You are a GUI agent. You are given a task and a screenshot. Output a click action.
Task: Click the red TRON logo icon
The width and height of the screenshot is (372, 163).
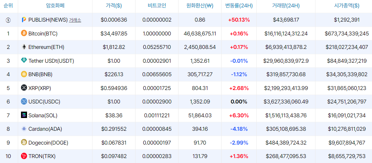[24, 156]
